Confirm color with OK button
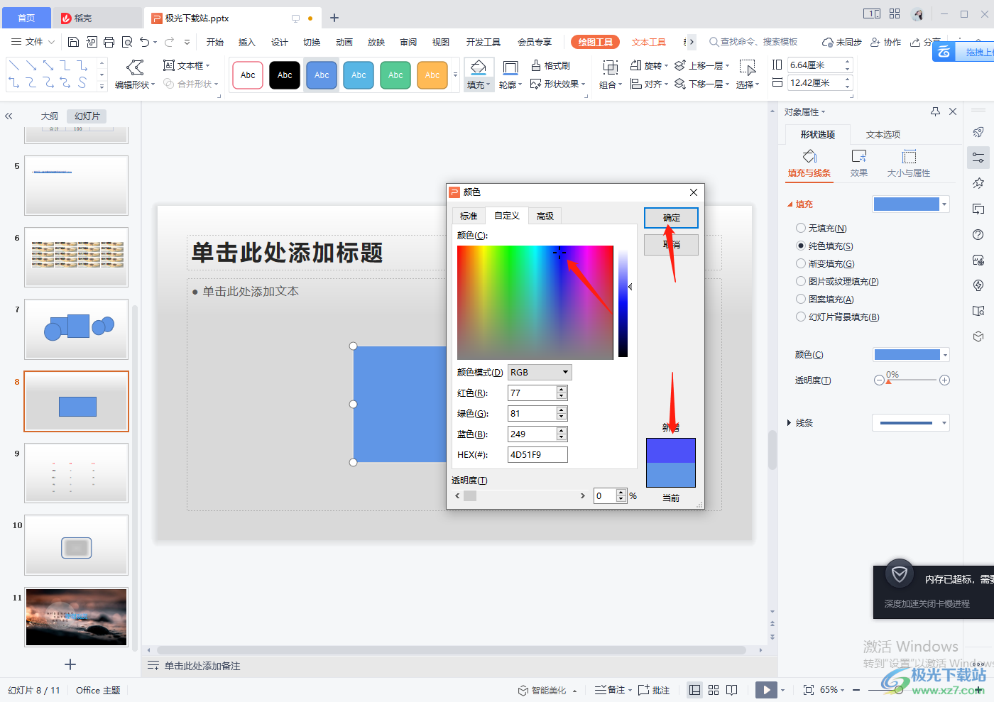The image size is (994, 702). [x=671, y=218]
